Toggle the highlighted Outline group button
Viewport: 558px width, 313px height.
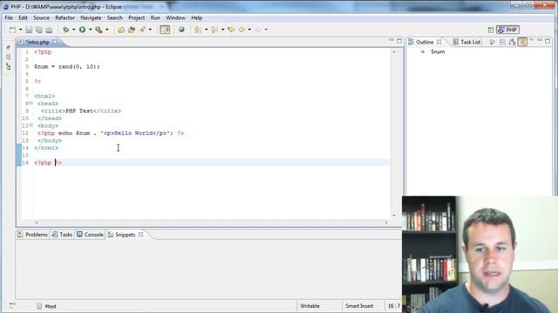point(522,43)
